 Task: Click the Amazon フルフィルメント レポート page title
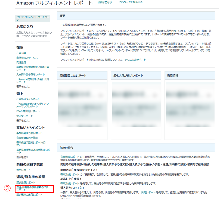coord(54,3)
